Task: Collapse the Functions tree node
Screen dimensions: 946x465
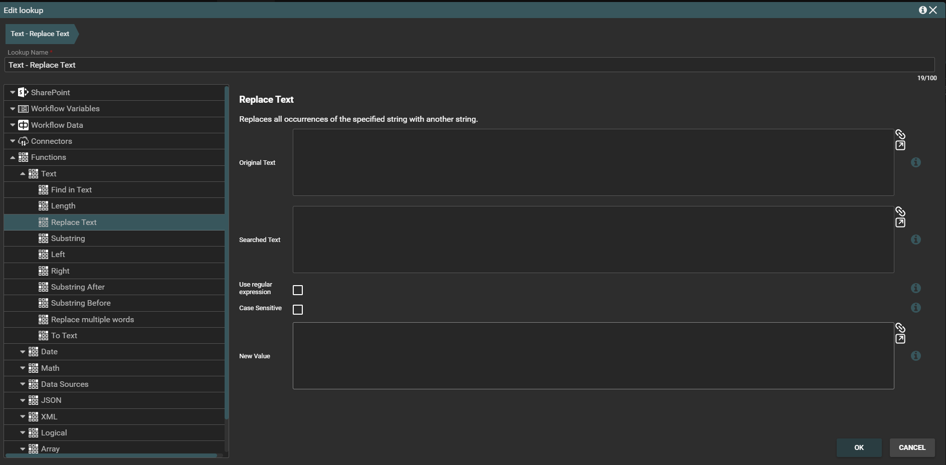Action: pos(13,157)
